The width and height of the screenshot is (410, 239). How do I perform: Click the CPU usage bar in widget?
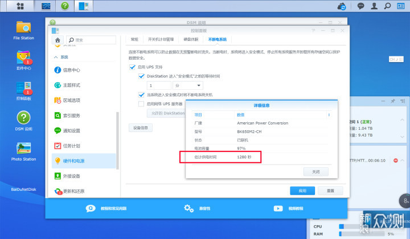click(x=362, y=226)
